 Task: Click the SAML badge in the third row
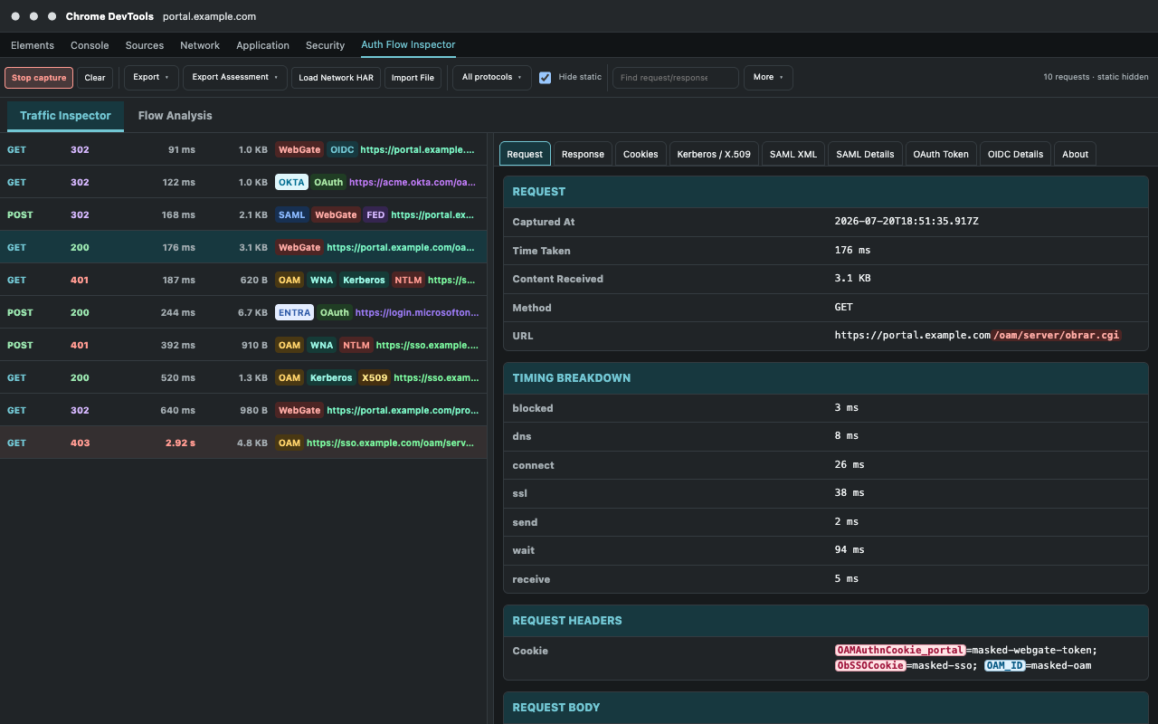[x=291, y=214]
